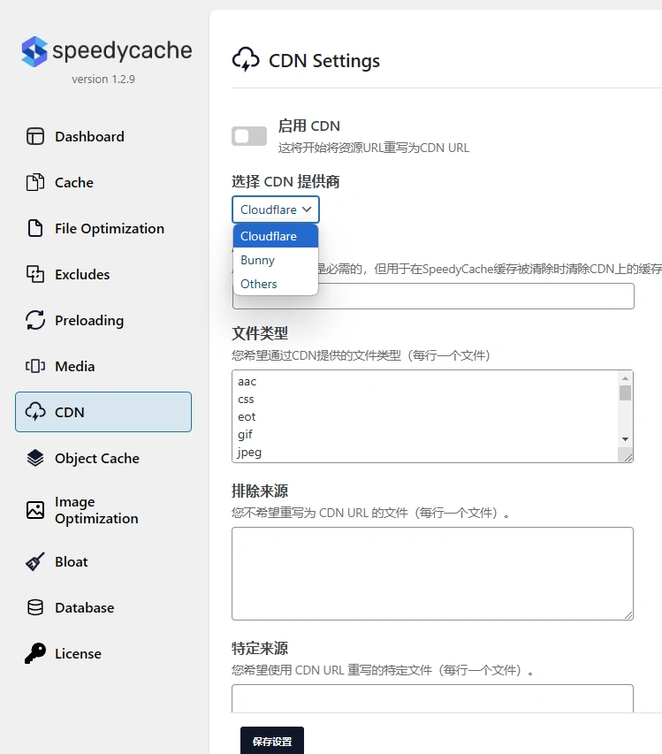Click the file types scrollbar thumb
Image resolution: width=662 pixels, height=754 pixels.
[x=625, y=392]
